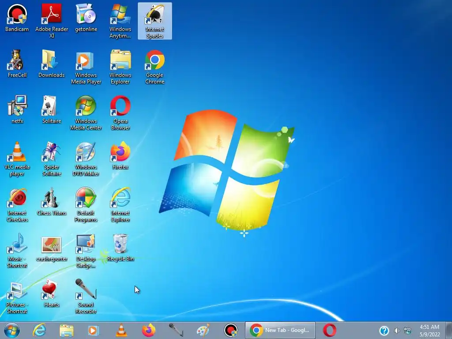Select the Bandicam desktop shortcut

click(x=17, y=18)
